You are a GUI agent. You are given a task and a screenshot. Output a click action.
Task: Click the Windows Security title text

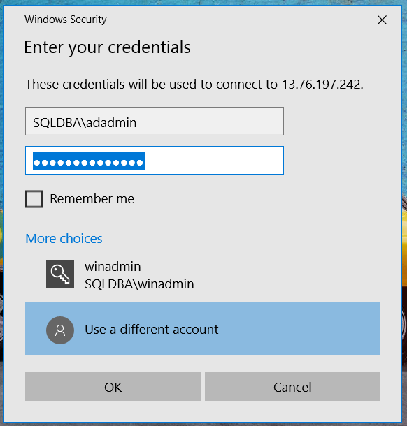pyautogui.click(x=66, y=20)
